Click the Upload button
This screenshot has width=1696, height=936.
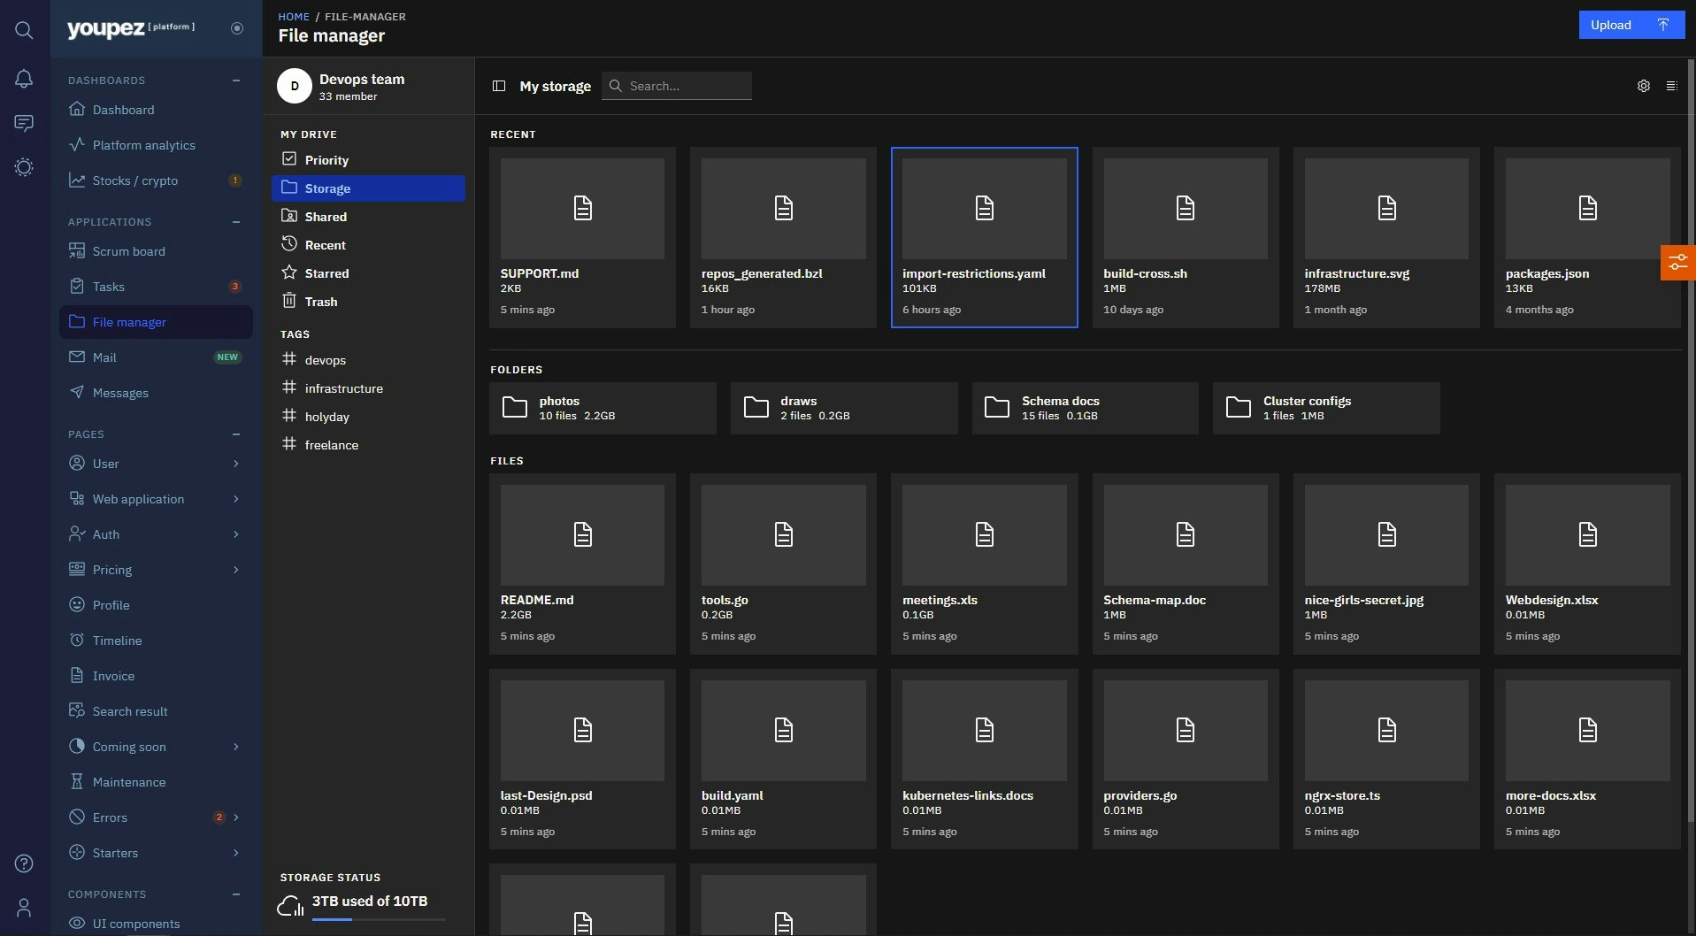pyautogui.click(x=1631, y=24)
